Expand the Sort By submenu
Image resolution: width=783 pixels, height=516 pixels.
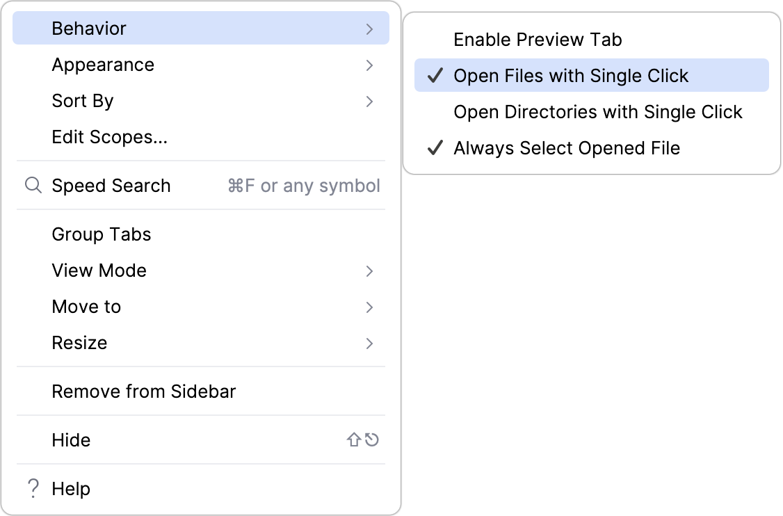point(369,100)
